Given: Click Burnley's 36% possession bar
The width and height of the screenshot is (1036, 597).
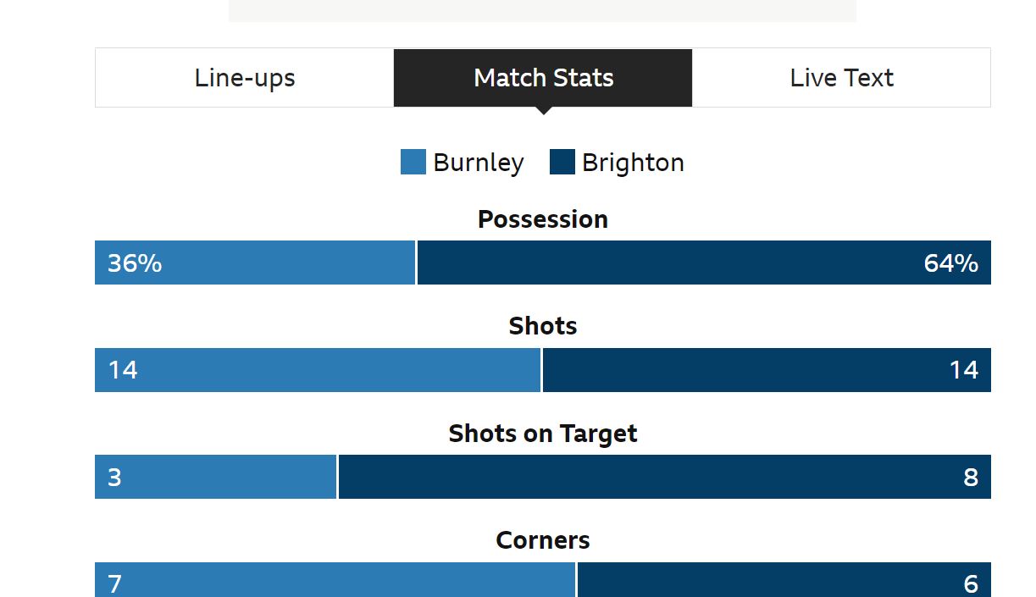Looking at the screenshot, I should point(255,263).
